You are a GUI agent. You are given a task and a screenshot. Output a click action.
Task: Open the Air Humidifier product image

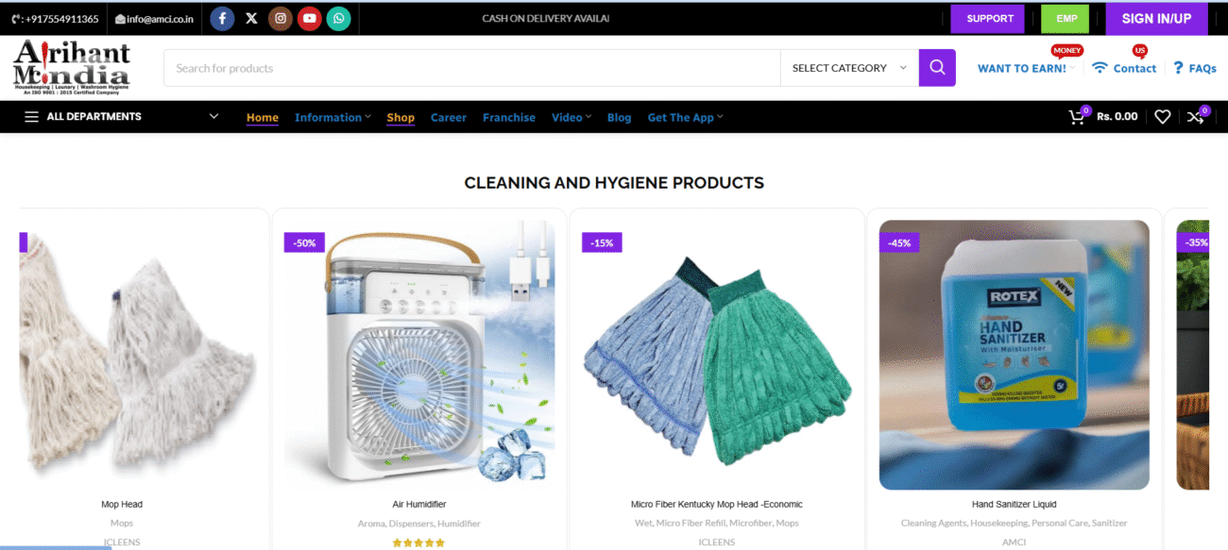pos(419,356)
